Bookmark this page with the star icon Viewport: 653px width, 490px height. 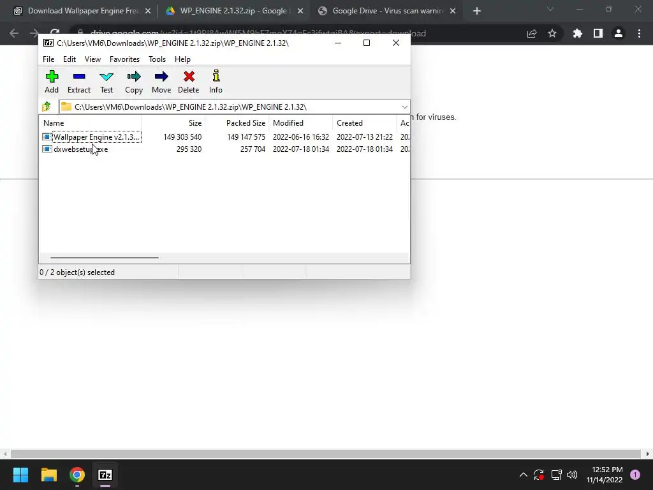tap(552, 33)
